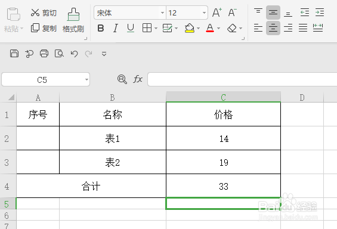
Task: Align text right
Action: (x=288, y=28)
